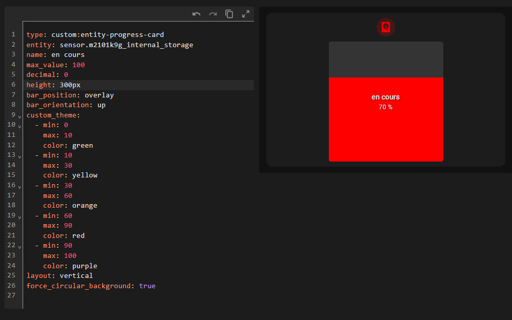Click the redo icon in editor toolbar

(x=213, y=14)
